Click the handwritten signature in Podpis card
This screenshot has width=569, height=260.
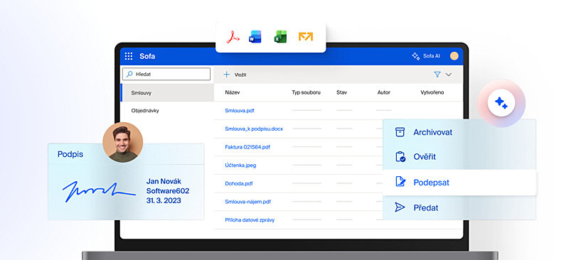(99, 192)
